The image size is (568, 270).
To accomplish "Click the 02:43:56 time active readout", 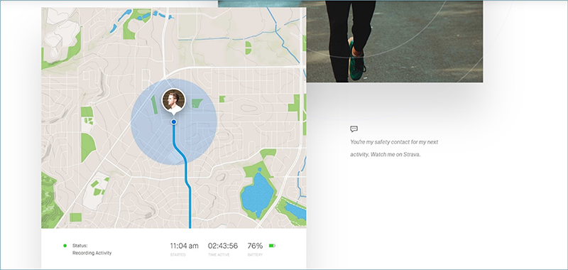I will pyautogui.click(x=223, y=246).
